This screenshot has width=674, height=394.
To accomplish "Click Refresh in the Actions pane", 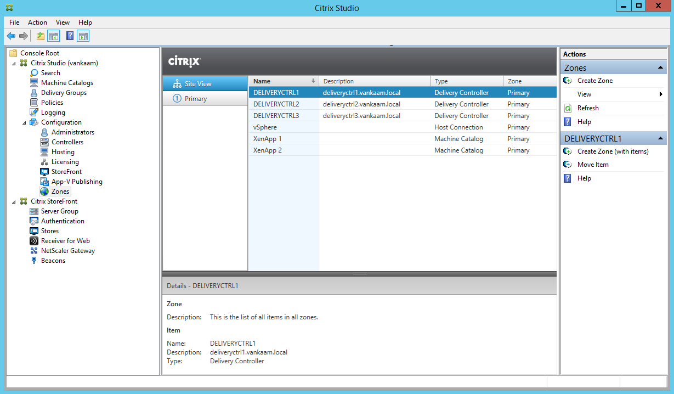I will [588, 108].
